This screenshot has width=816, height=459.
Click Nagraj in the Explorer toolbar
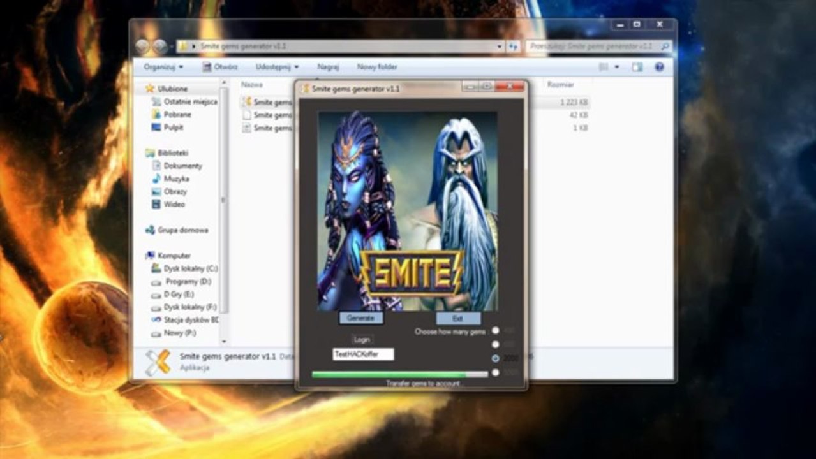pos(328,67)
